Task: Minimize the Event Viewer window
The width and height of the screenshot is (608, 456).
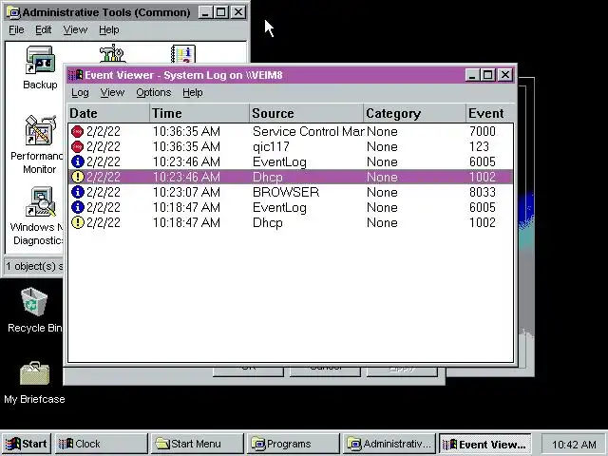Action: (472, 75)
